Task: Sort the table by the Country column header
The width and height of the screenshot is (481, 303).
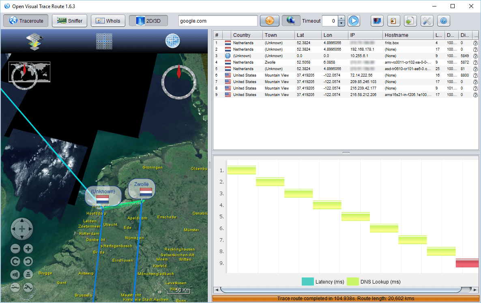Action: point(242,35)
